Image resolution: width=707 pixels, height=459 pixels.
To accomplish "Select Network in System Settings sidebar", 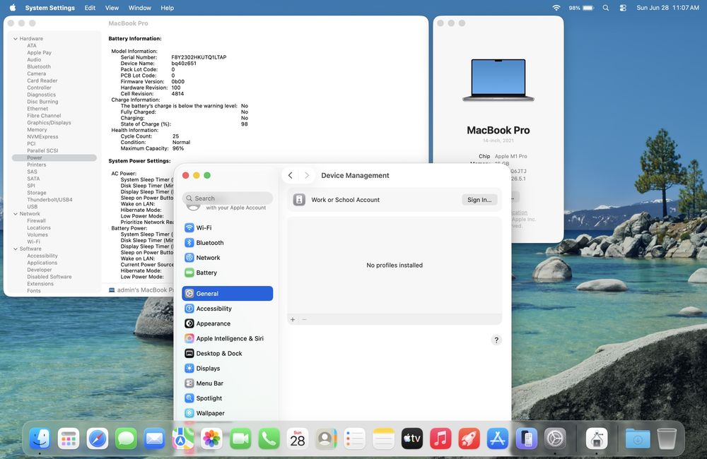I will pos(227,258).
